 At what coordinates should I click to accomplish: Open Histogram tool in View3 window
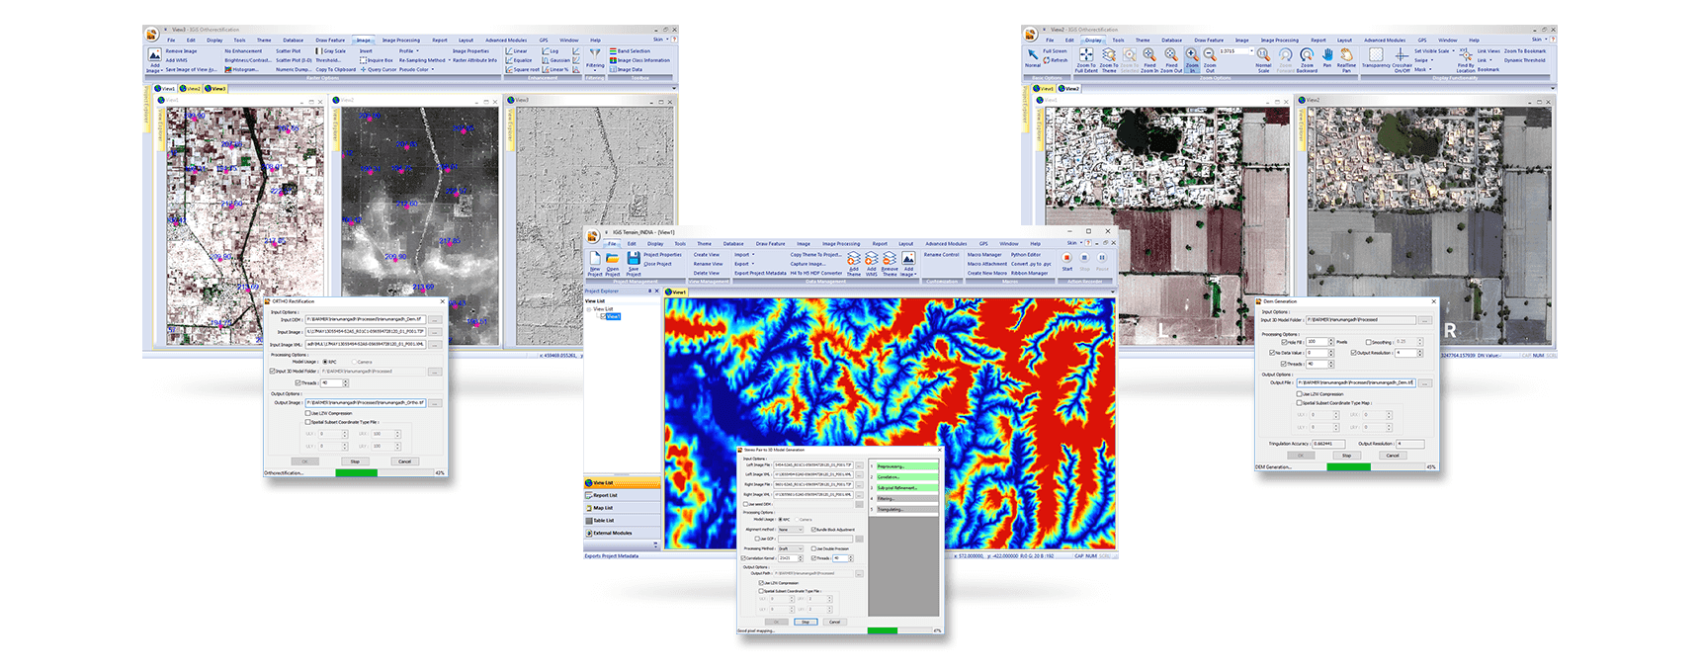pyautogui.click(x=242, y=69)
